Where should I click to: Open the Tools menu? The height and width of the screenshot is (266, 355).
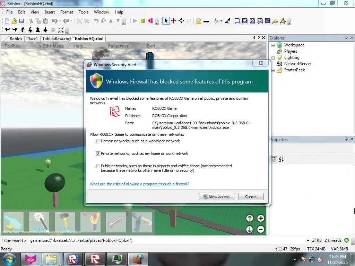click(83, 12)
